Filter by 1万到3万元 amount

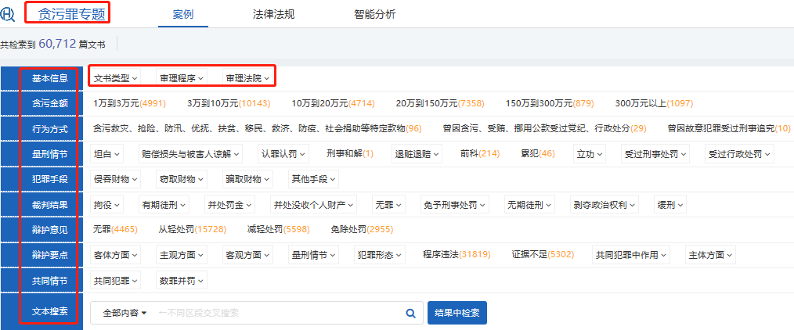129,103
